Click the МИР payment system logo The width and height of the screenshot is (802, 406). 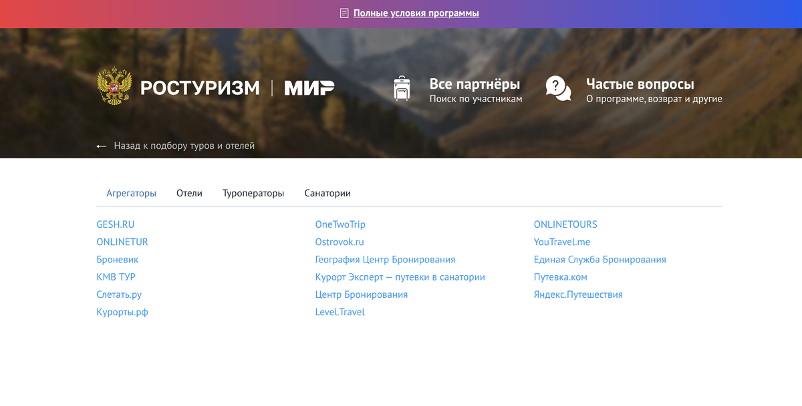(309, 87)
